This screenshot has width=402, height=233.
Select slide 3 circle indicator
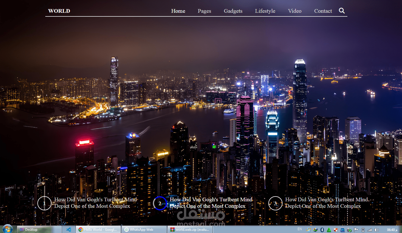click(275, 203)
